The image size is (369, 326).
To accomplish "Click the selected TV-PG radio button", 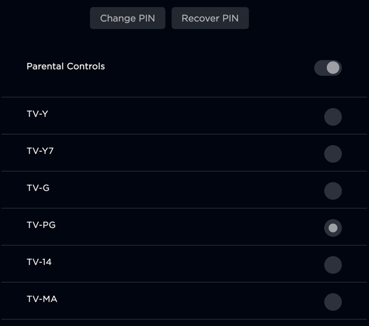I will 333,228.
